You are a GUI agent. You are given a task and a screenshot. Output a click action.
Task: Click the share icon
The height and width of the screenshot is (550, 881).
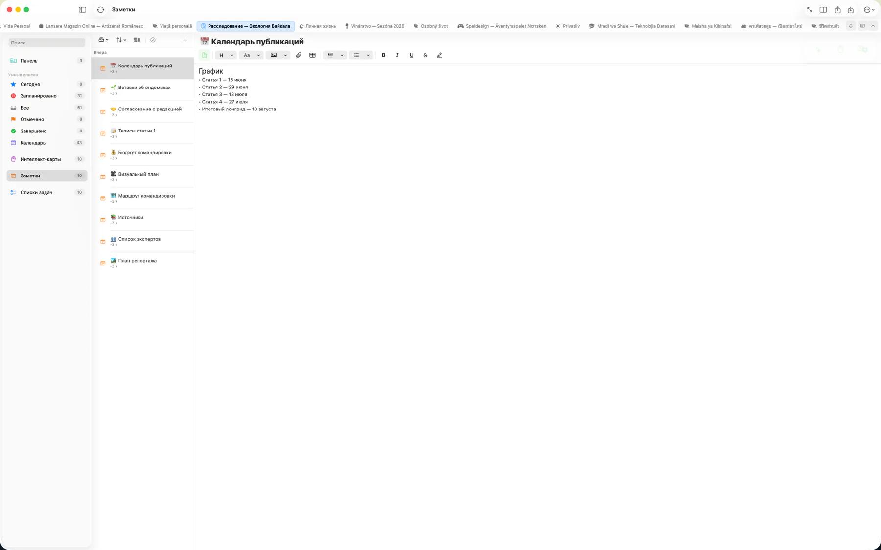point(837,10)
